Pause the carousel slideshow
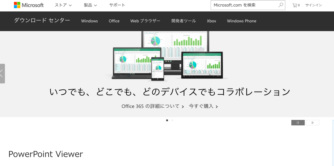The image size is (334, 166). point(298,123)
